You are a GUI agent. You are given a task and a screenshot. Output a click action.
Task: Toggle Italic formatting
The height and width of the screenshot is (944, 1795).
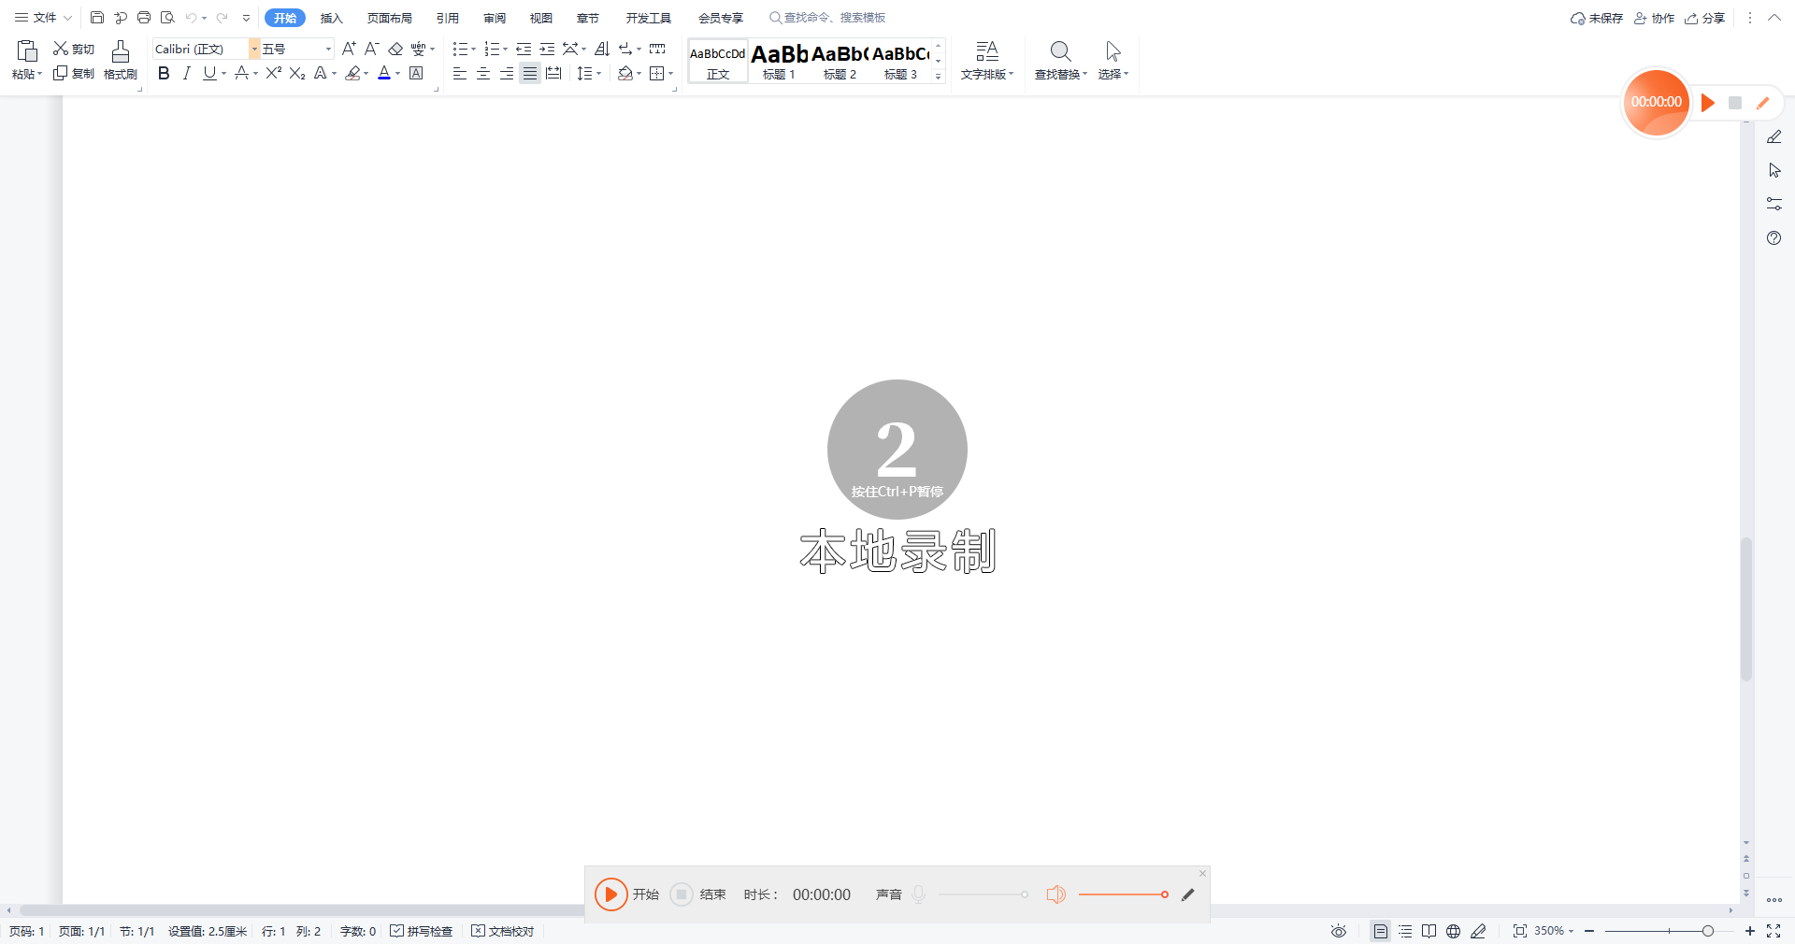tap(186, 73)
